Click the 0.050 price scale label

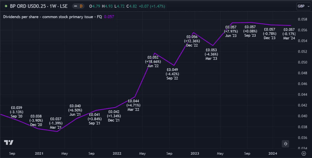point(302,62)
